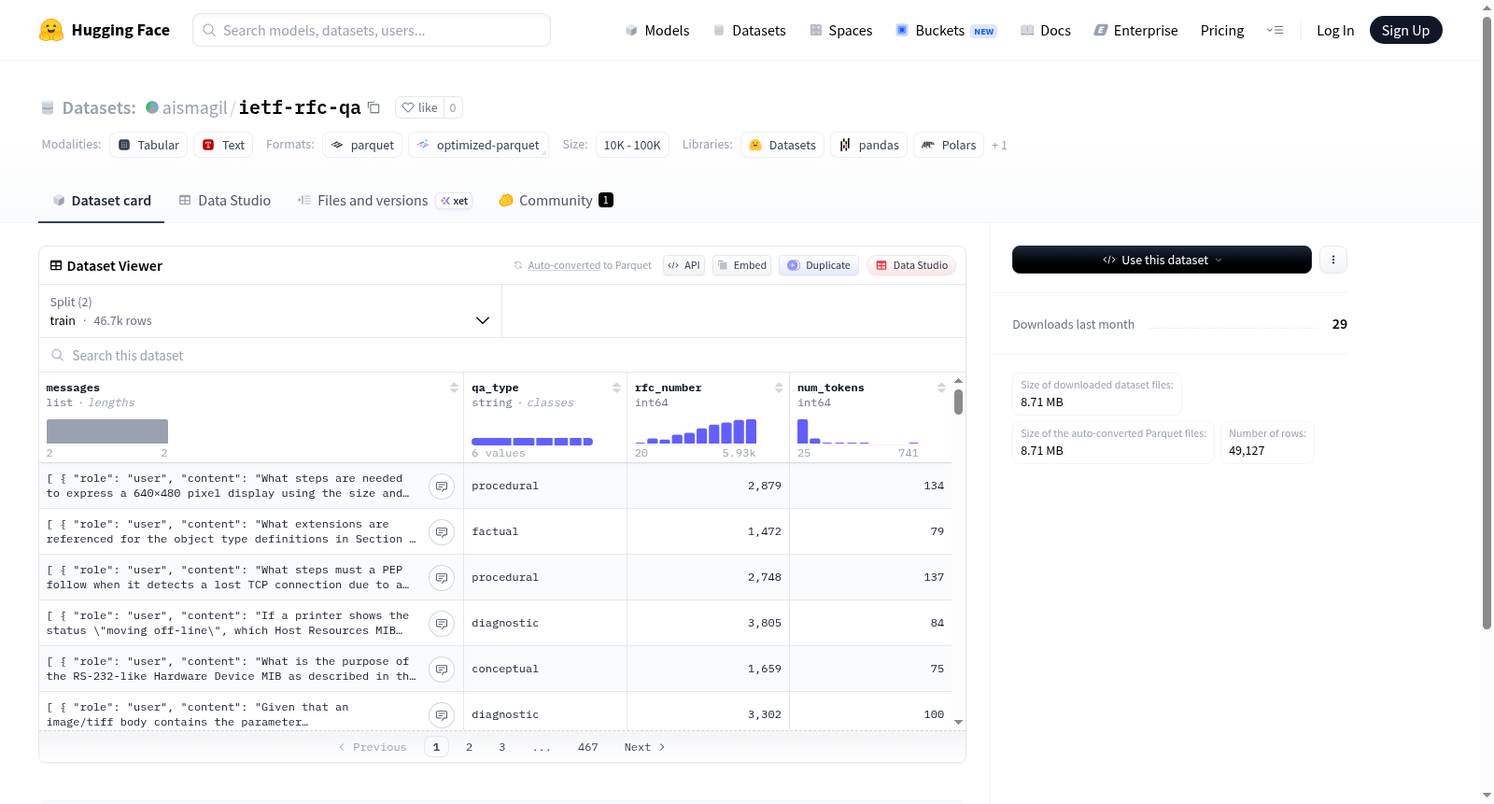Focus the Search this dataset field
This screenshot has height=804, width=1494.
coord(502,356)
